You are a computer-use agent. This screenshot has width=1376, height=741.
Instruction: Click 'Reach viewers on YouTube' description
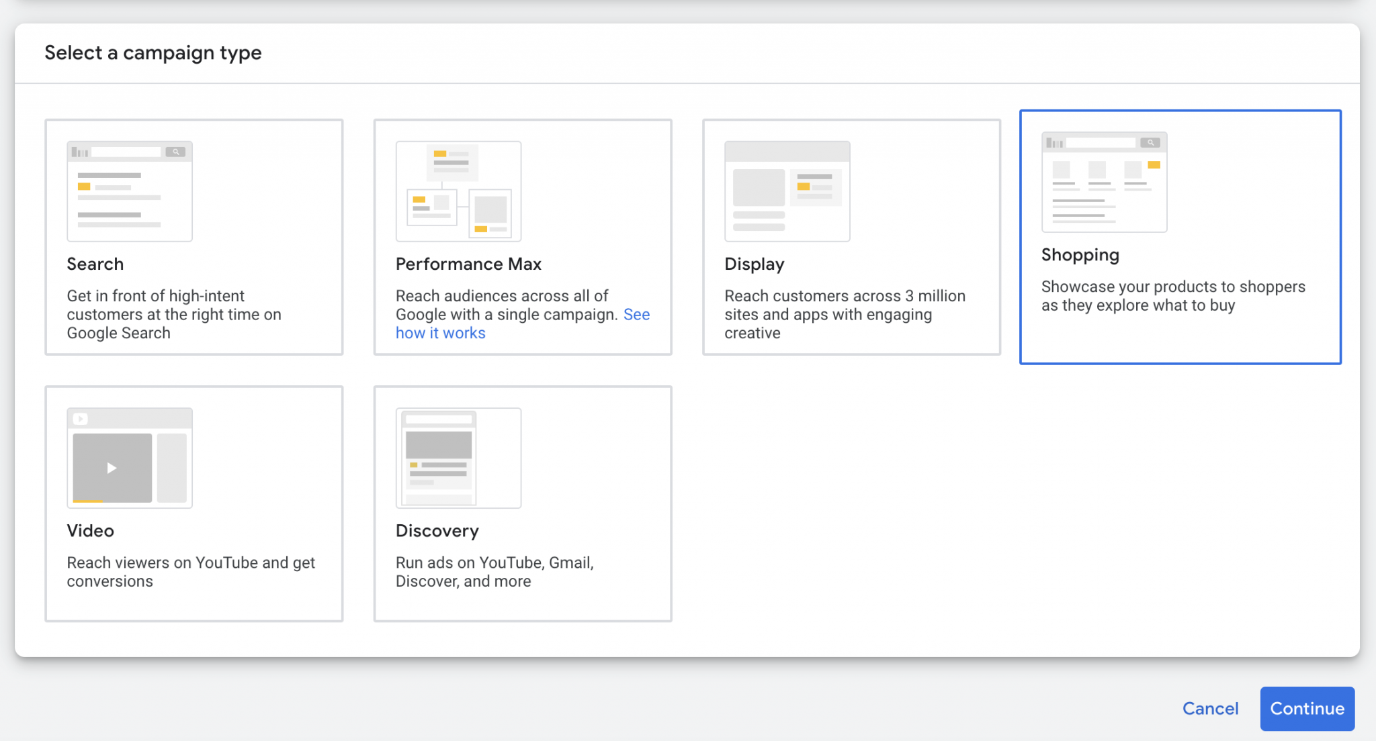[190, 571]
